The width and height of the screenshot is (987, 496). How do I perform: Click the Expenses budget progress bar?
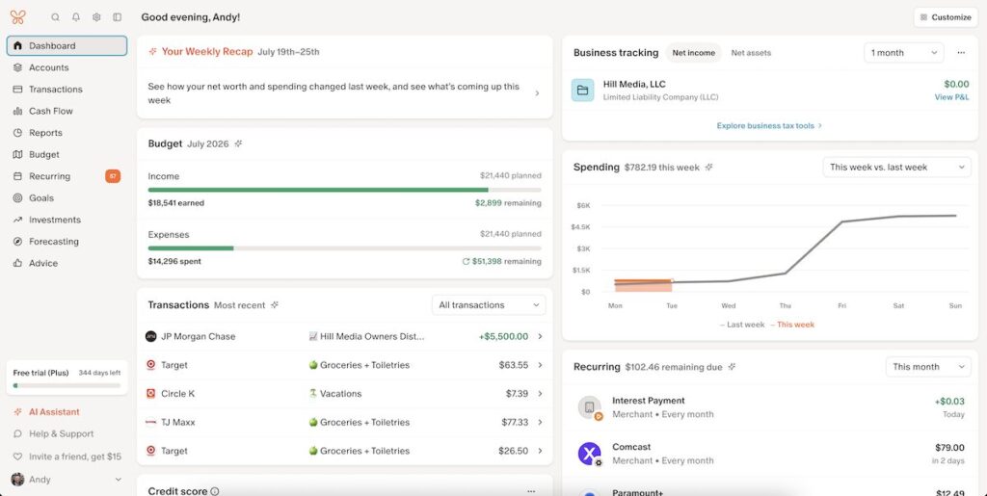click(344, 248)
